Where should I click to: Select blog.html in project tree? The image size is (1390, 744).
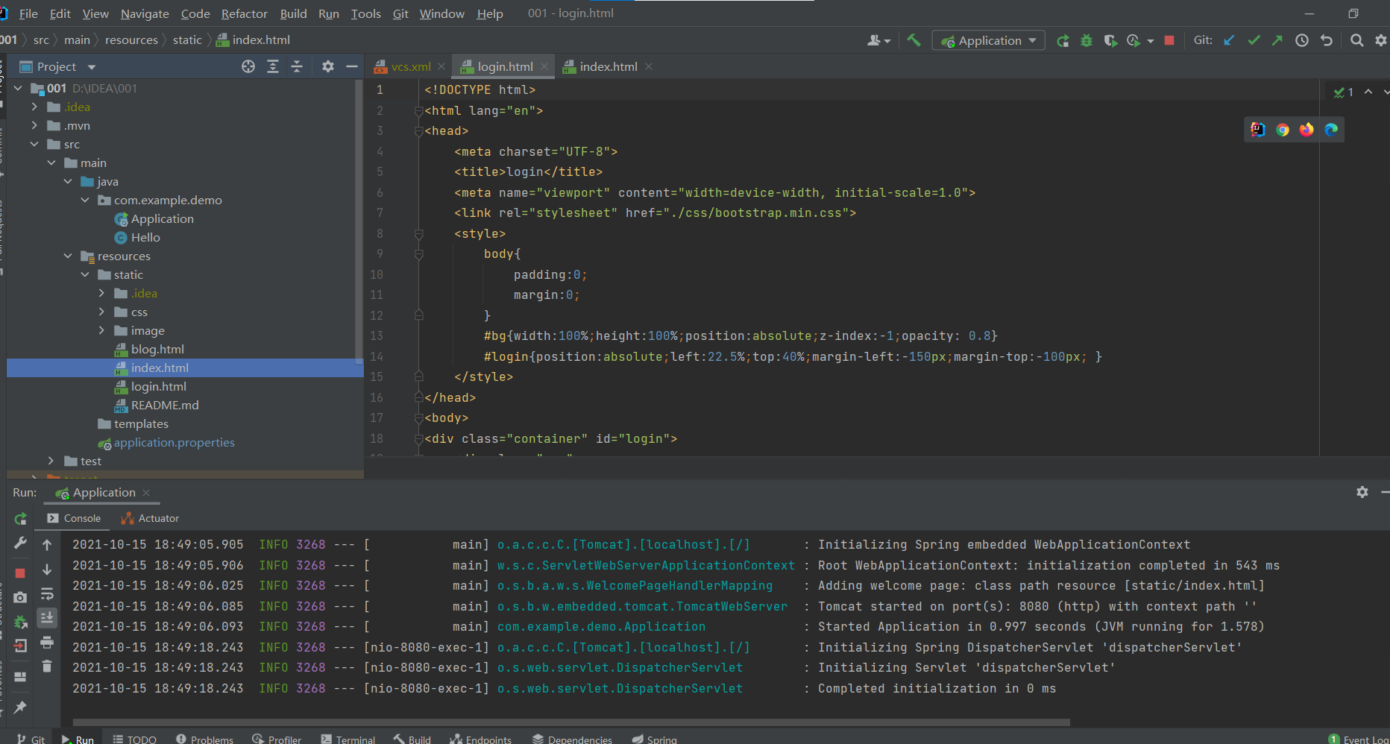pos(157,349)
